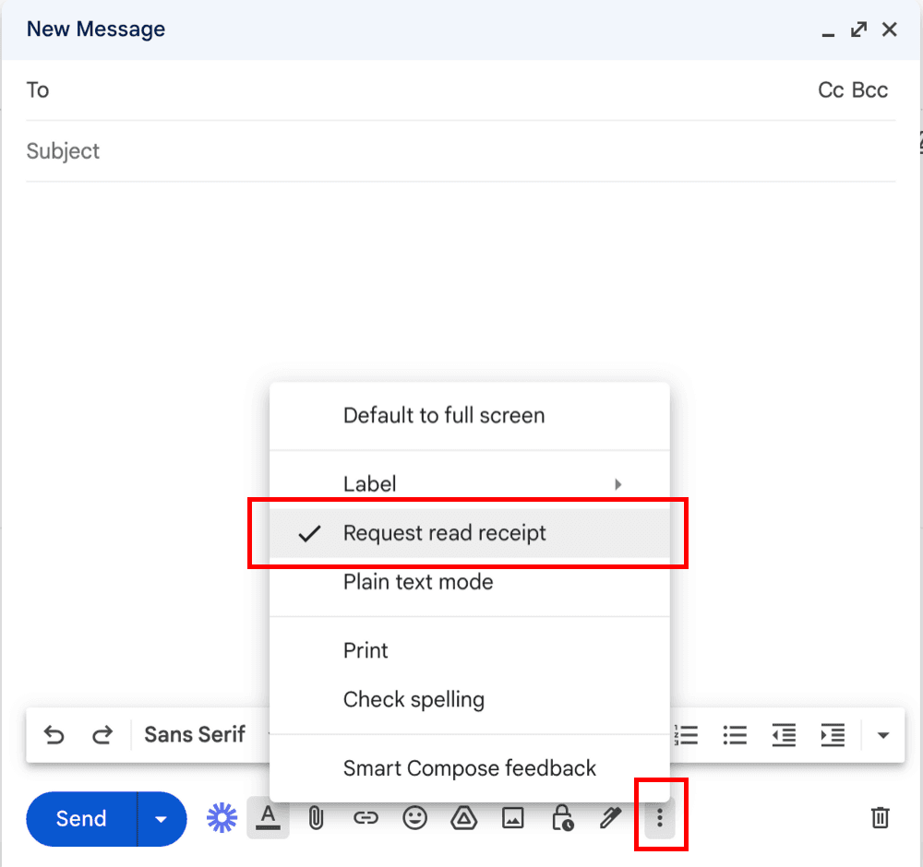Insert a file from Google Drive

(x=463, y=818)
